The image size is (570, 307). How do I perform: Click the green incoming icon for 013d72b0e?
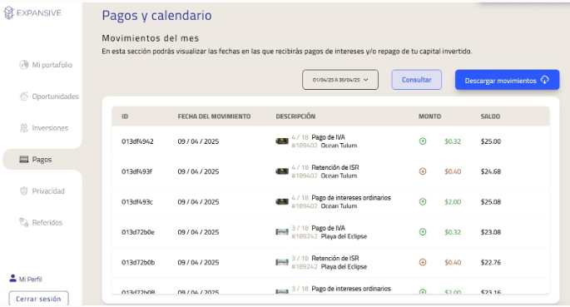423,232
